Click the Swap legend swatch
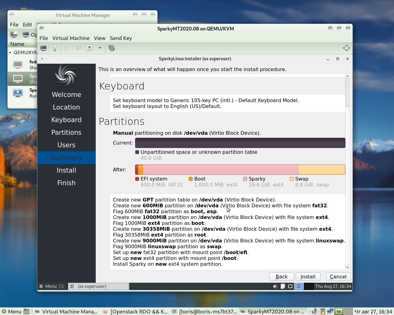Viewport: 394px width, 315px height. pos(292,179)
